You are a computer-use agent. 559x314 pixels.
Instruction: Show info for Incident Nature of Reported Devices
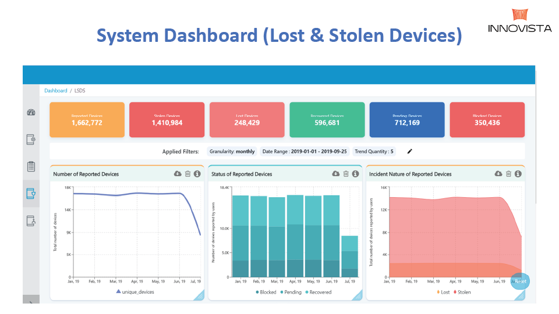pyautogui.click(x=518, y=174)
